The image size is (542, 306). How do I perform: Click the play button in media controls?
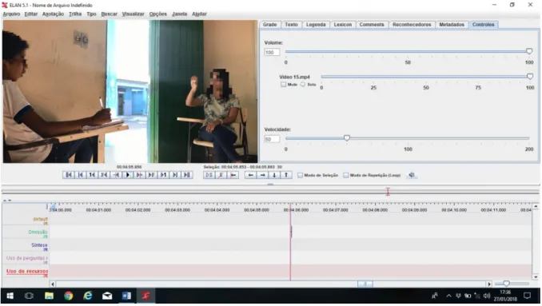tap(128, 175)
